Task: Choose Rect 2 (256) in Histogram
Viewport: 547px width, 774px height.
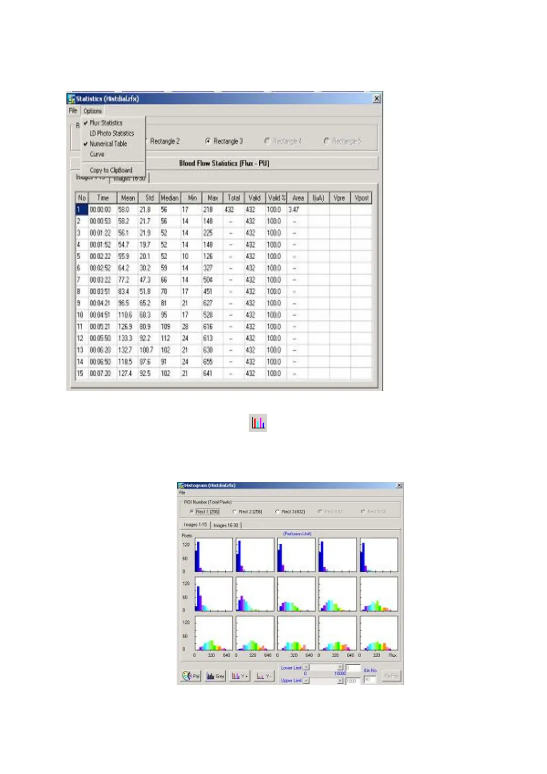Action: [247, 512]
